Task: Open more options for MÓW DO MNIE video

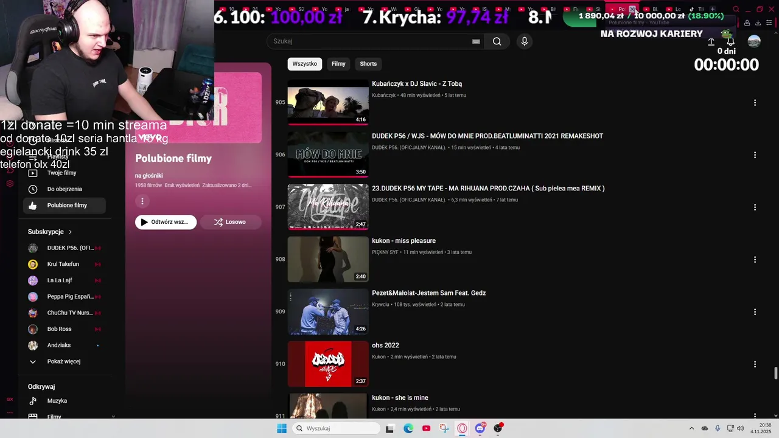Action: (755, 155)
